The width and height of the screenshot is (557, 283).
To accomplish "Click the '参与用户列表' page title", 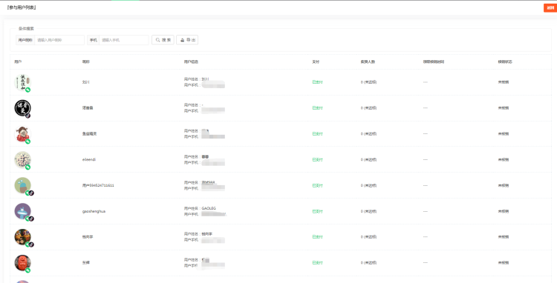I will pyautogui.click(x=22, y=7).
